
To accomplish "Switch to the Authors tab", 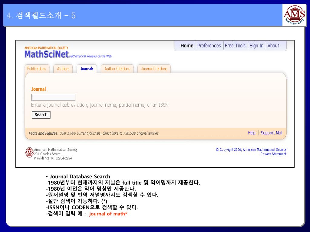I will 63,69.
